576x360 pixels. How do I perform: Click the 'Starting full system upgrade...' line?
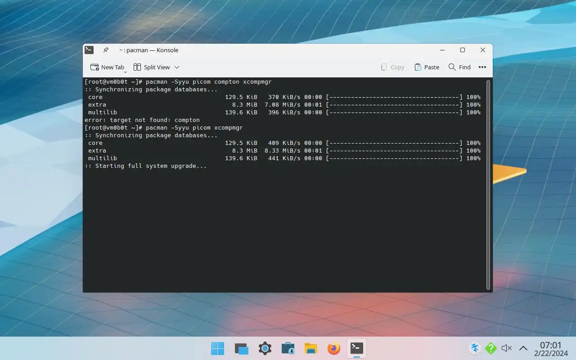click(146, 166)
